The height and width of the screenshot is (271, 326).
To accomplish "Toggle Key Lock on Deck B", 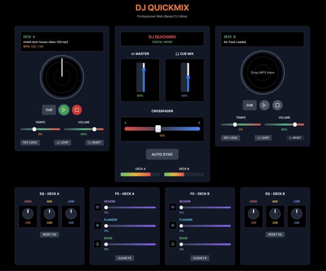I will click(231, 138).
